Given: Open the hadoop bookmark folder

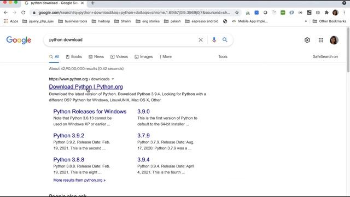Looking at the screenshot, I should pyautogui.click(x=101, y=21).
